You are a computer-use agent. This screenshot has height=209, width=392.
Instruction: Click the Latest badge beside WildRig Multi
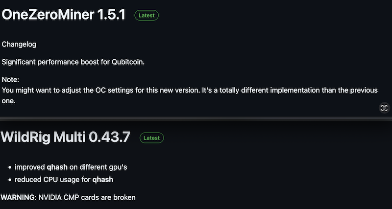(151, 138)
